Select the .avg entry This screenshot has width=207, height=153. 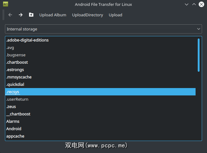[10, 47]
